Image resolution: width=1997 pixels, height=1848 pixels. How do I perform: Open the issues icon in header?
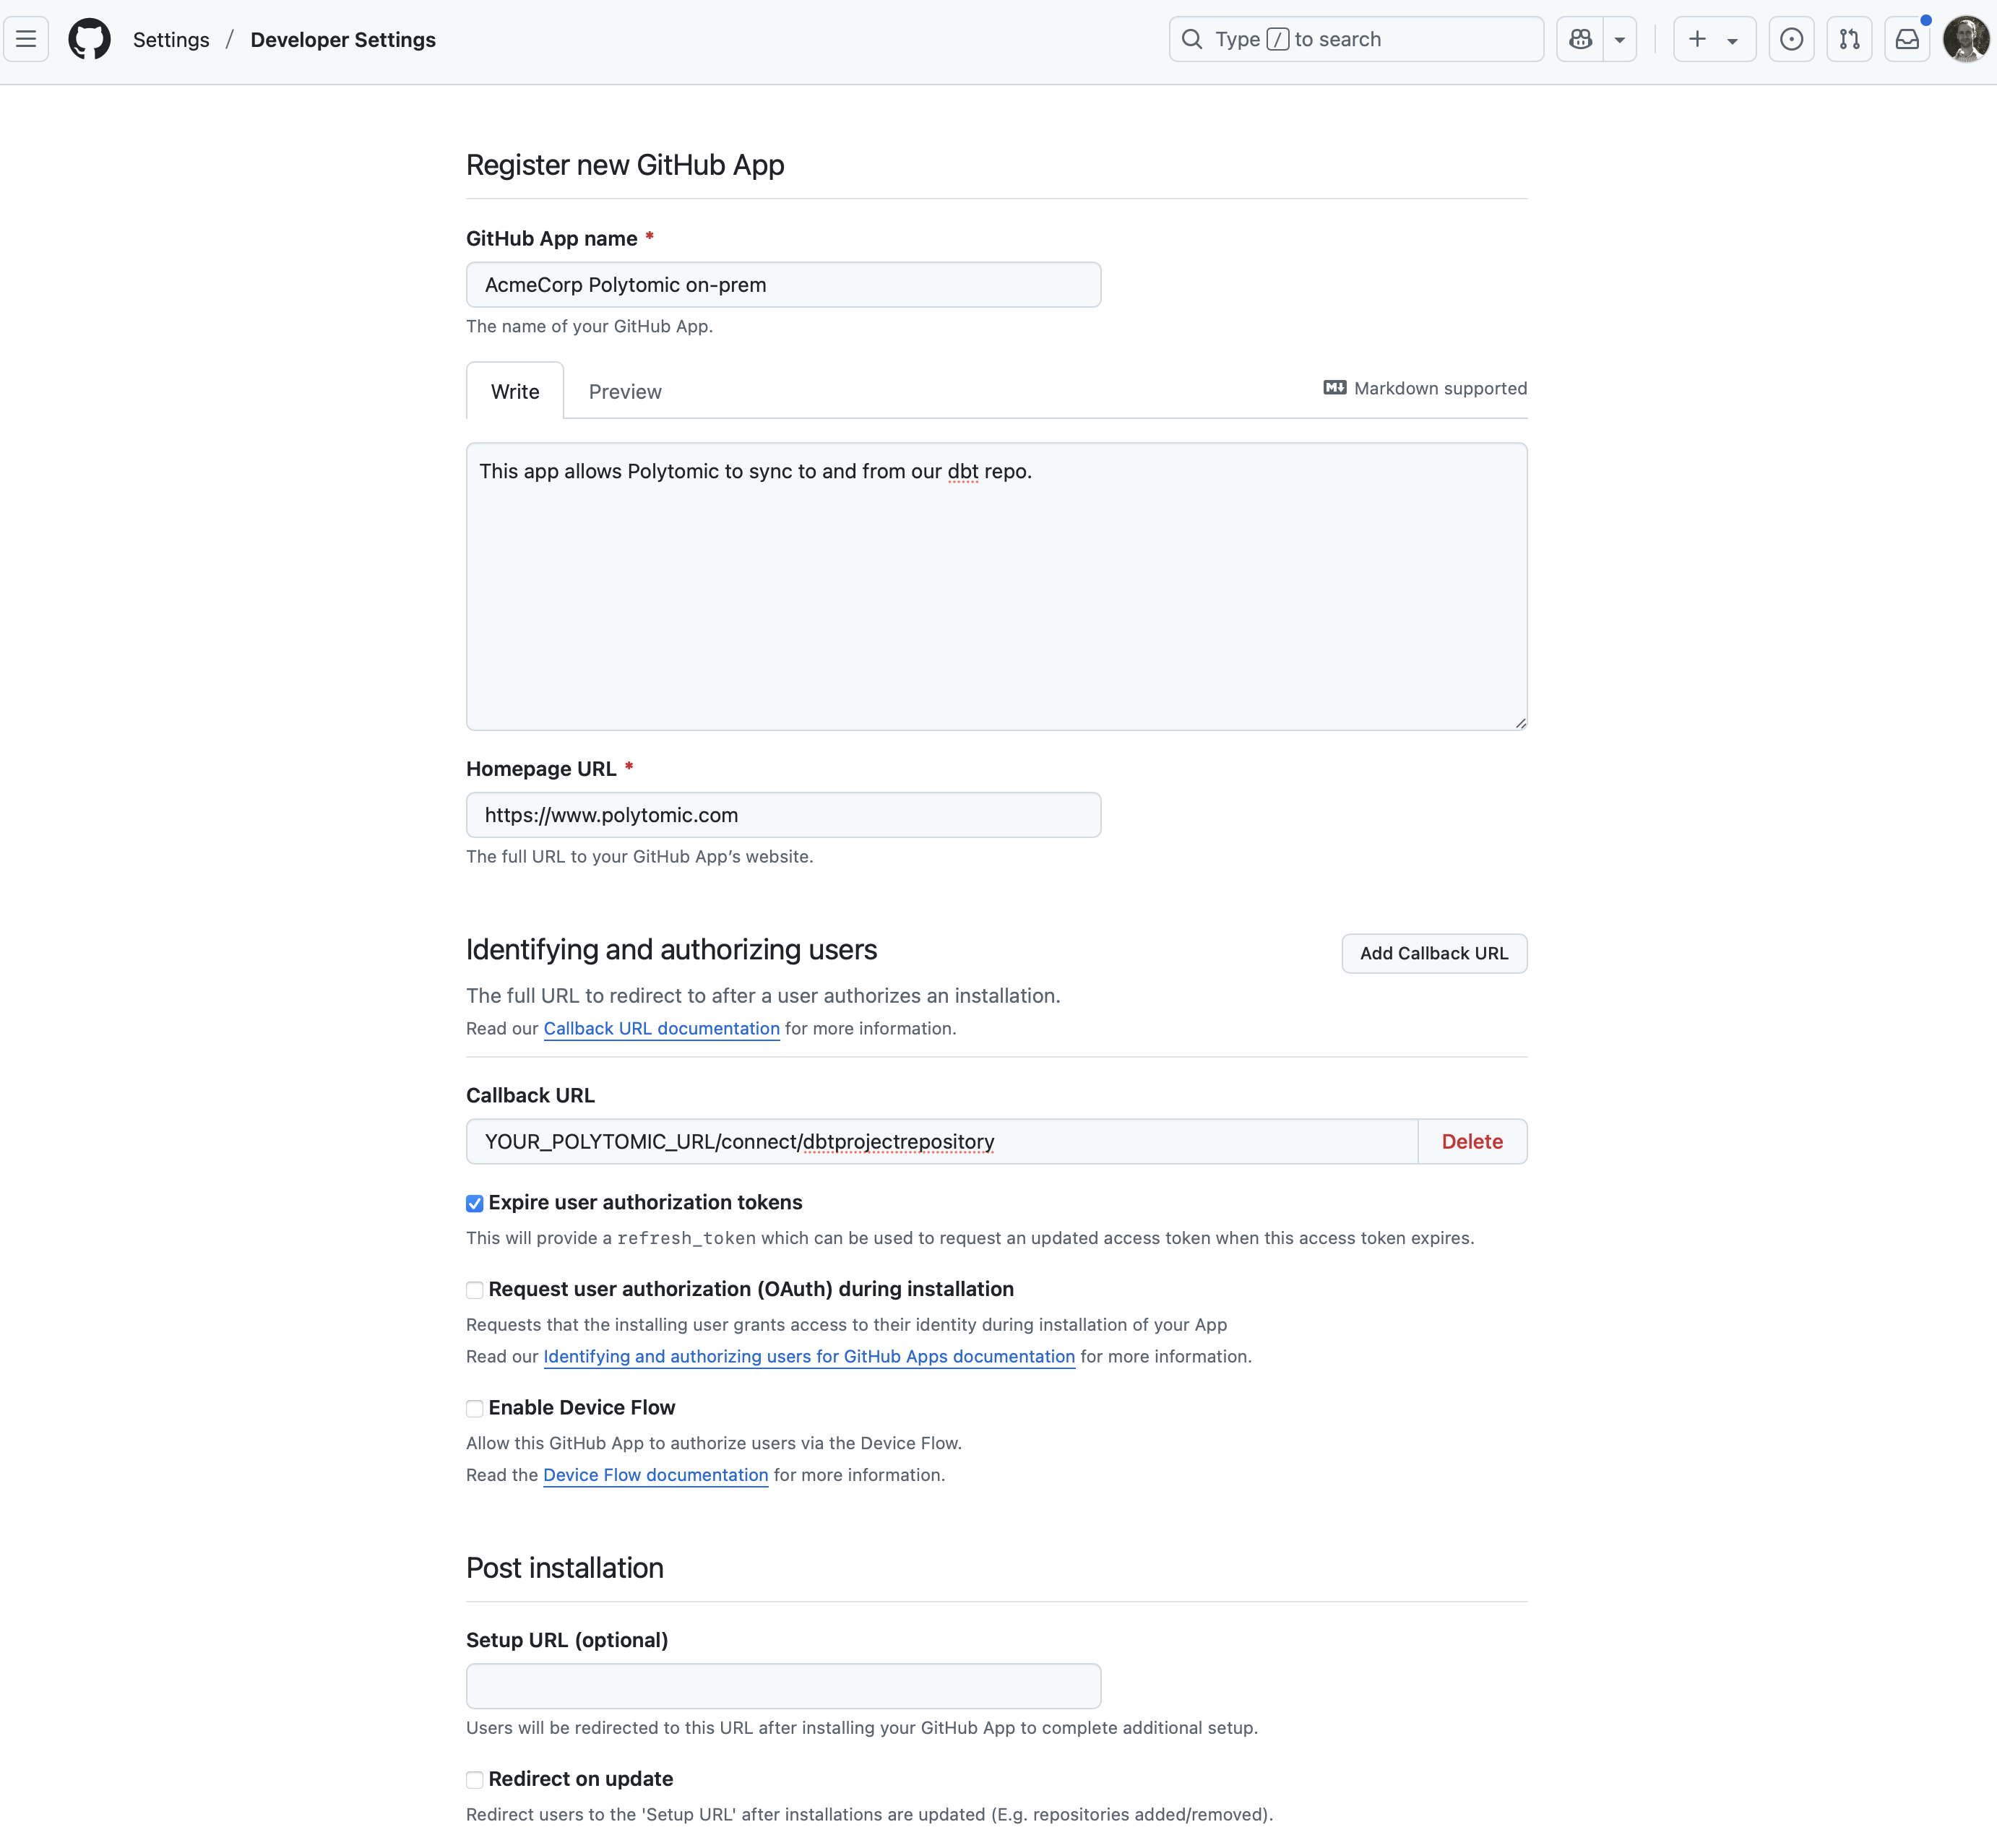point(1791,40)
